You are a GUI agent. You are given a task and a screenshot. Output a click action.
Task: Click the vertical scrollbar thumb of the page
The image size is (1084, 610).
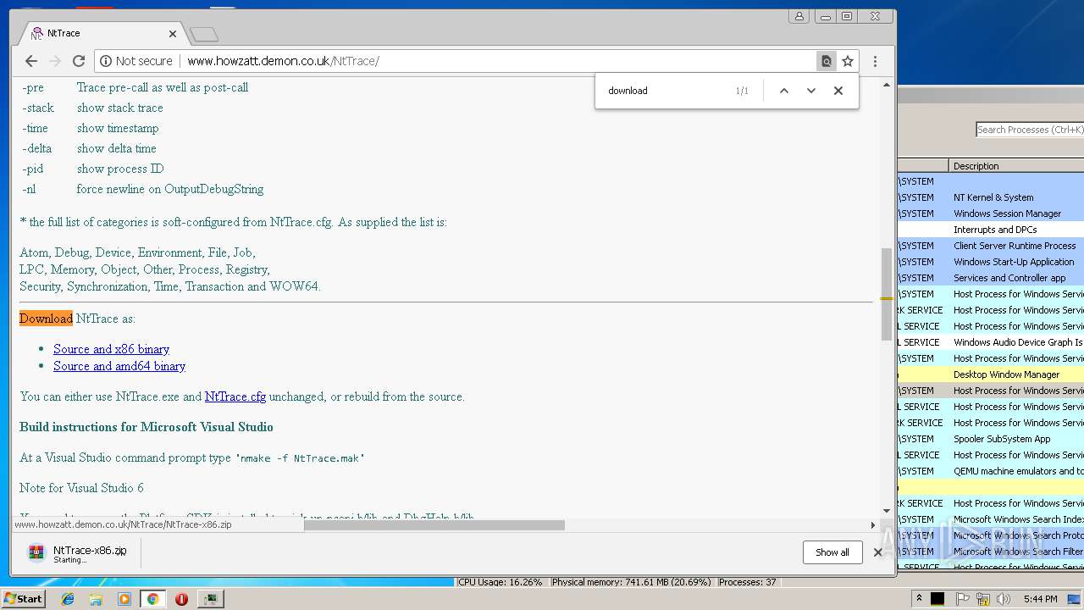point(887,294)
